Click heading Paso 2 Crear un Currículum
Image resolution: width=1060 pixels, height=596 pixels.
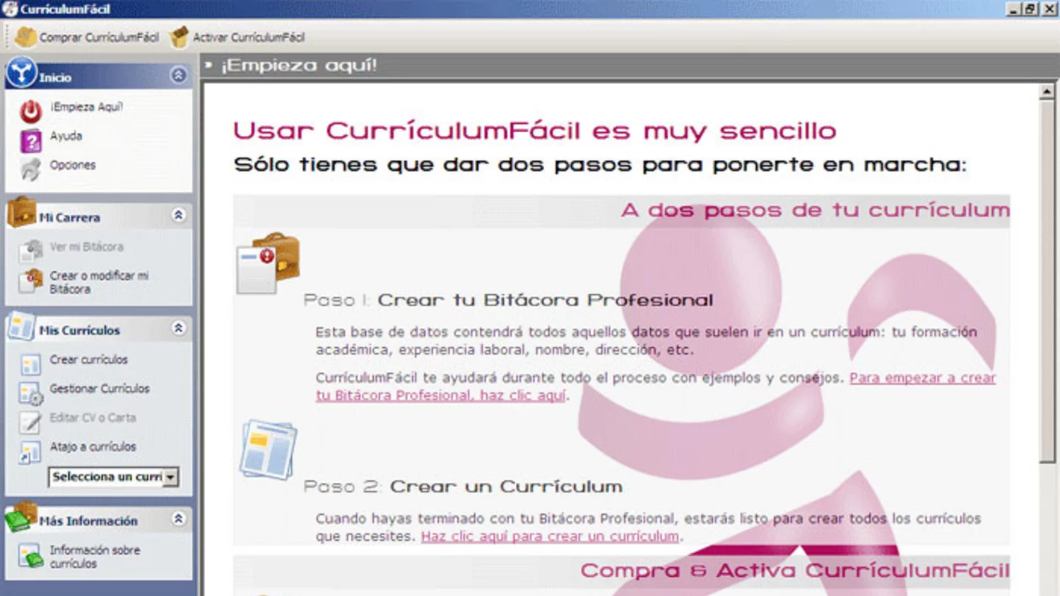pyautogui.click(x=464, y=487)
